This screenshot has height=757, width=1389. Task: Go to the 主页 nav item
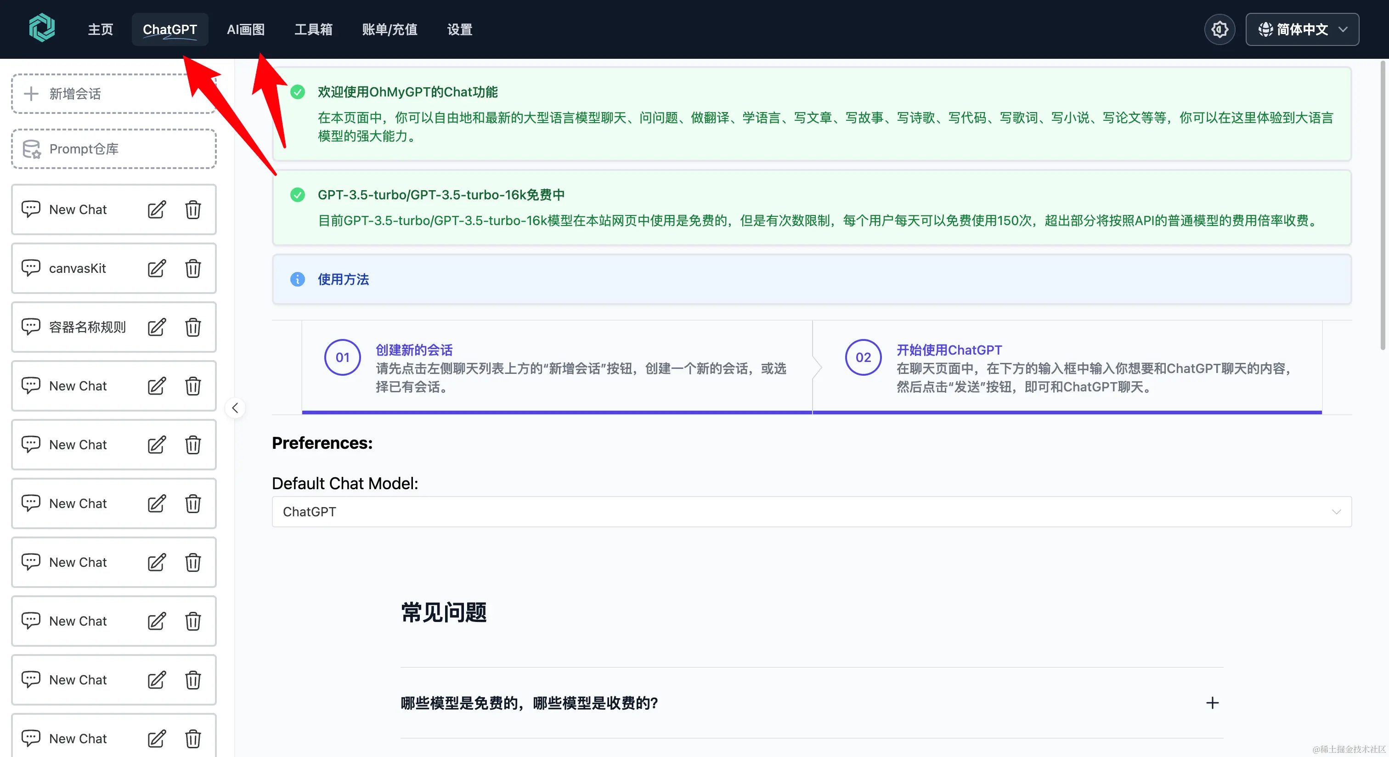click(x=100, y=30)
